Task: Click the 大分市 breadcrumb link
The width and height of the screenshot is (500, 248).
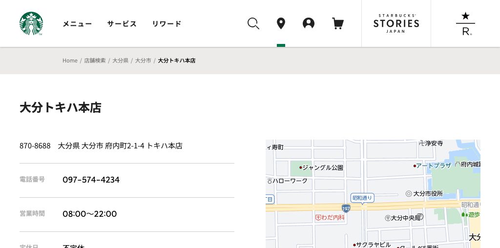Action: (143, 61)
